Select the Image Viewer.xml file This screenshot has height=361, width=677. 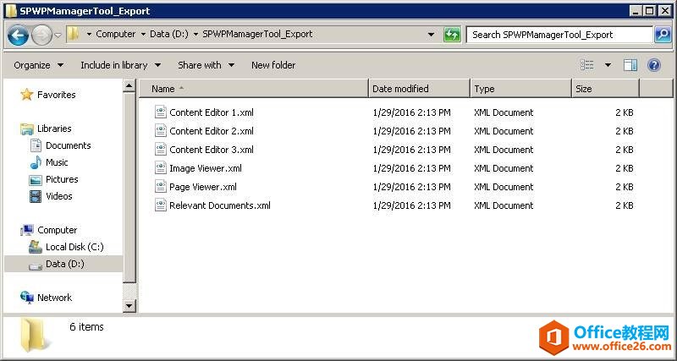click(205, 168)
